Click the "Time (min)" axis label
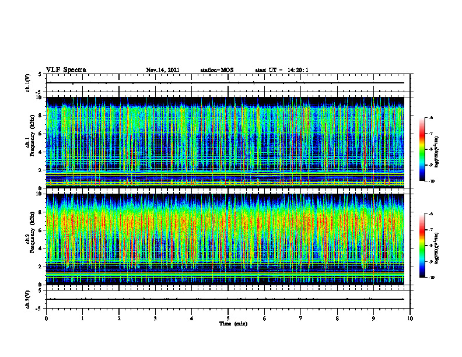Screen dimensions: 462x357 point(233,324)
